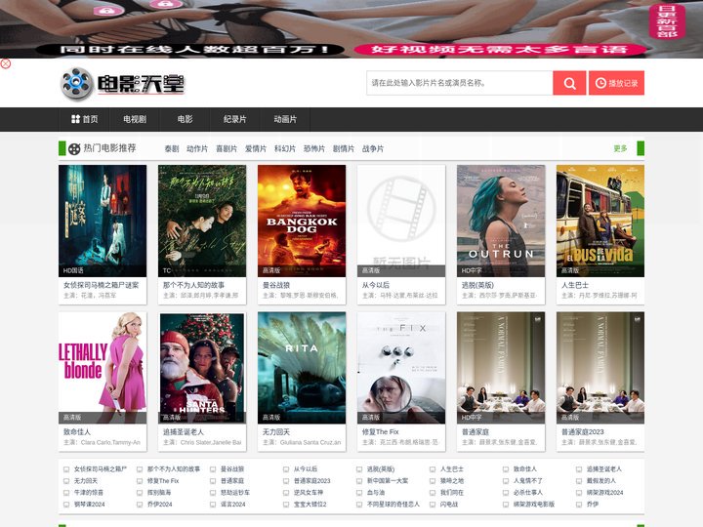Open 我们同在 in the title list
The image size is (703, 527).
pyautogui.click(x=452, y=493)
